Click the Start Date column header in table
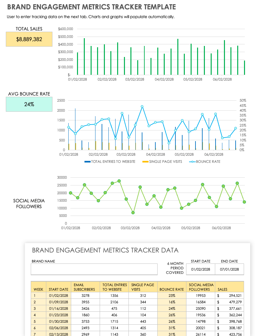 click(x=59, y=287)
